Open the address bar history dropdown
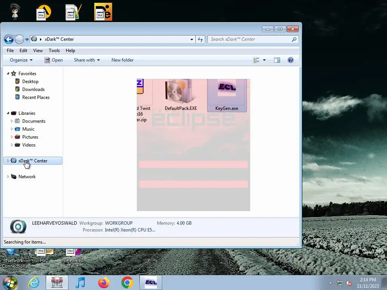 [192, 39]
